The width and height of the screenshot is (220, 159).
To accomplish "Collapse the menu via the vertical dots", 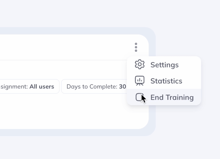I will 136,47.
